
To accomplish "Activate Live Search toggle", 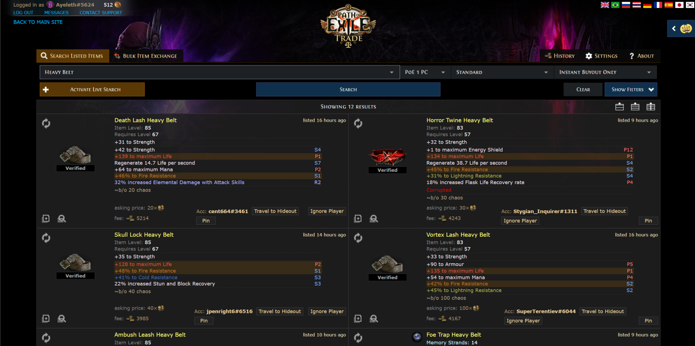I will point(92,89).
